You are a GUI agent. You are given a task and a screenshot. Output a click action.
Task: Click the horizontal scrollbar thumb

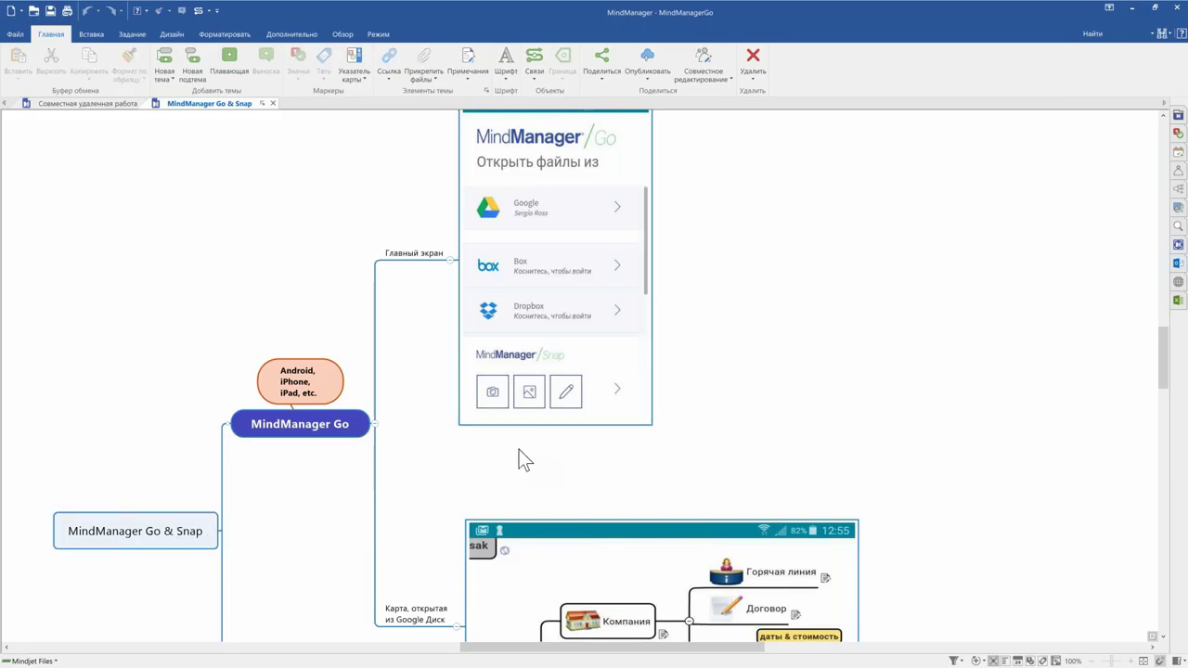click(612, 647)
